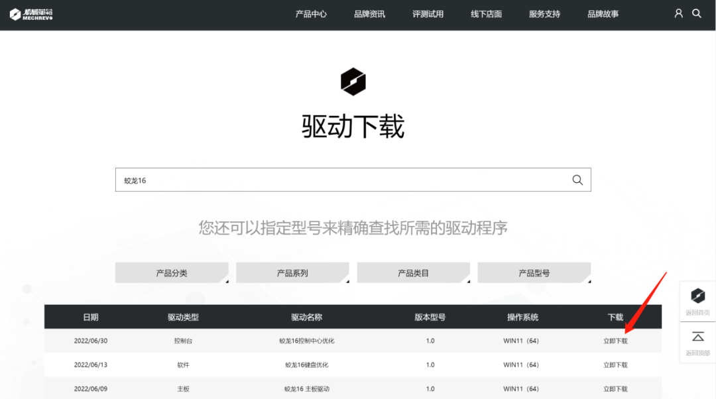Go to 品牌故事 from the navbar
The width and height of the screenshot is (716, 399).
(x=602, y=13)
